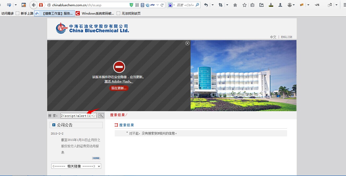Click the crop screenshot tool icon
This screenshot has width=346, height=176.
[x=221, y=5]
